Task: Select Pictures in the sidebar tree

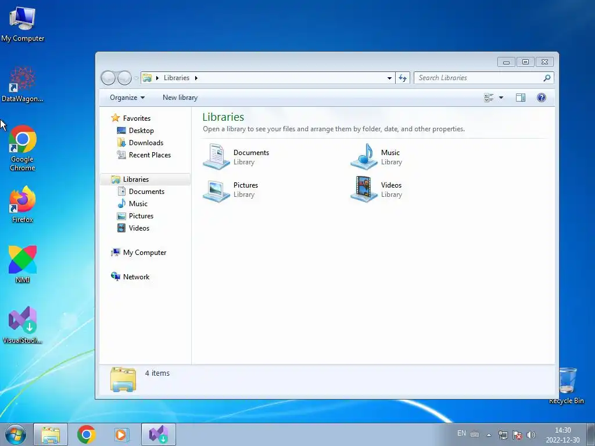Action: tap(141, 216)
